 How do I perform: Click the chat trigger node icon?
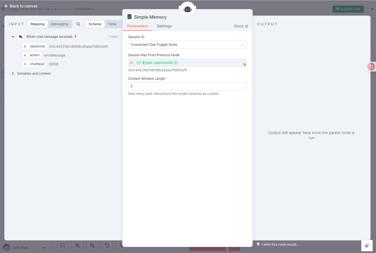click(21, 37)
